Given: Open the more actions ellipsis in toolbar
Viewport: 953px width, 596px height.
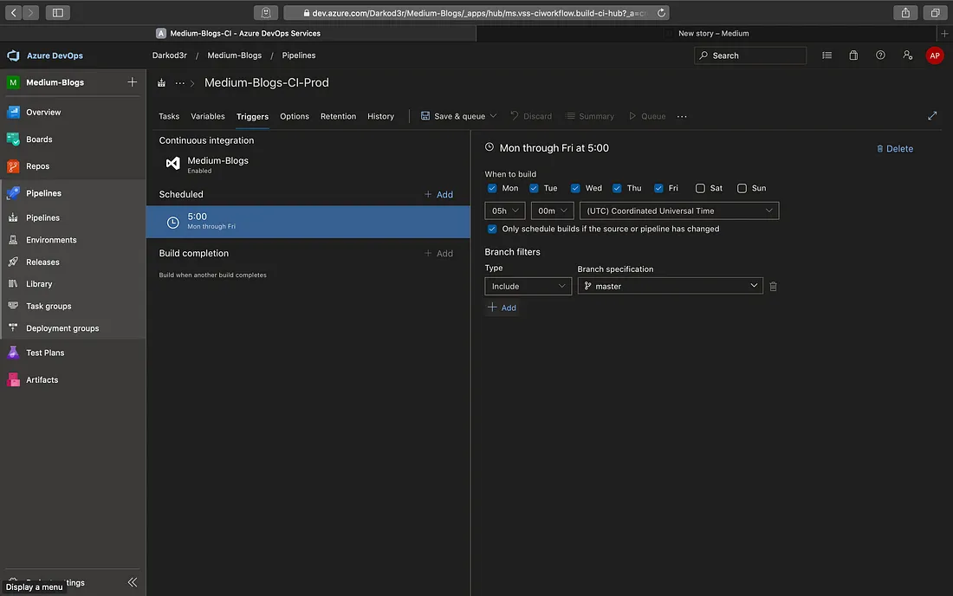Looking at the screenshot, I should [682, 117].
